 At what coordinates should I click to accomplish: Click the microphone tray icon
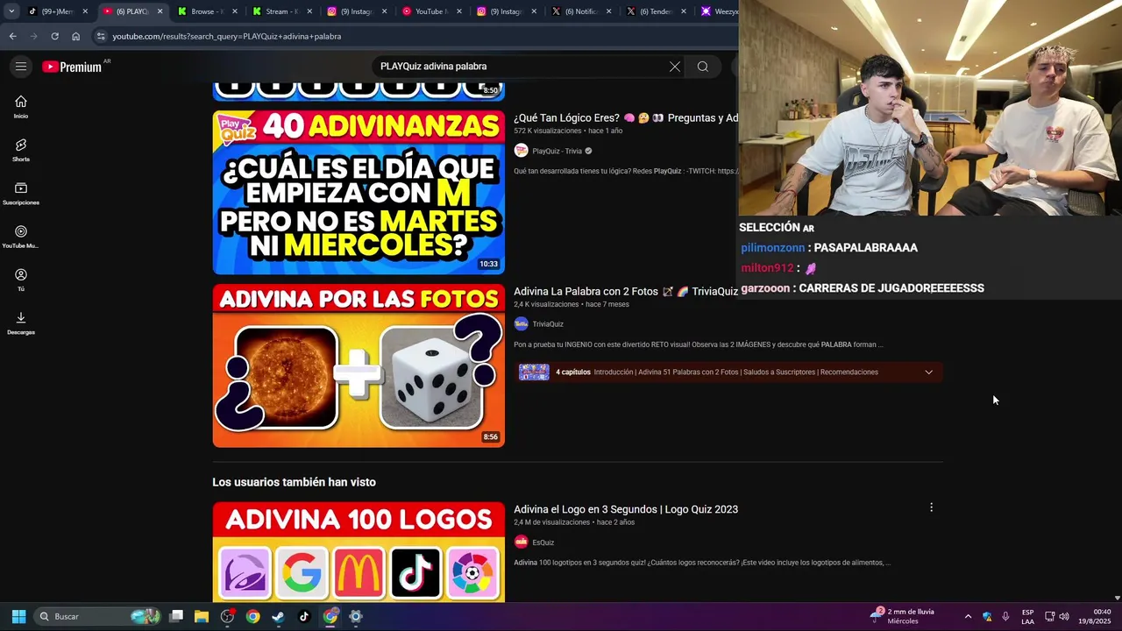pyautogui.click(x=1005, y=616)
